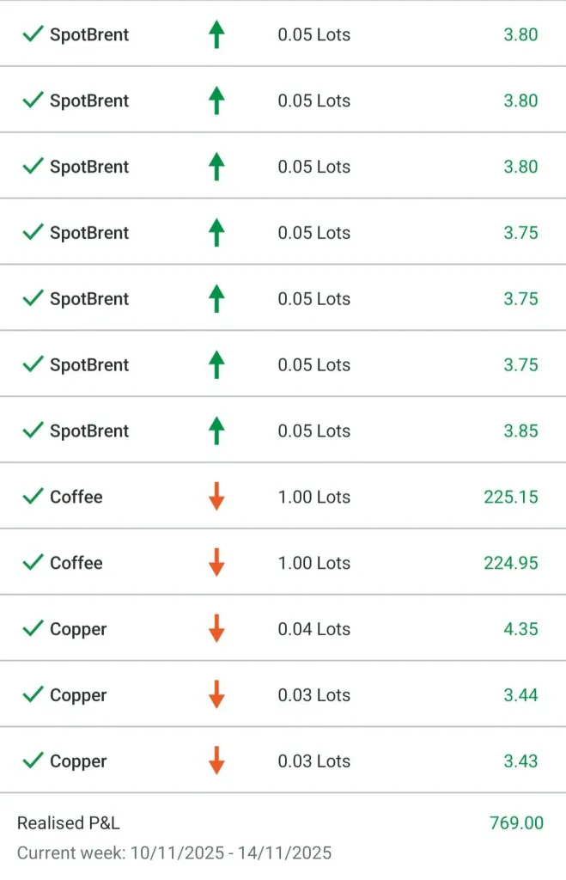Click the 0.04 Lots text
Screen dimensions: 566x880
(x=313, y=629)
